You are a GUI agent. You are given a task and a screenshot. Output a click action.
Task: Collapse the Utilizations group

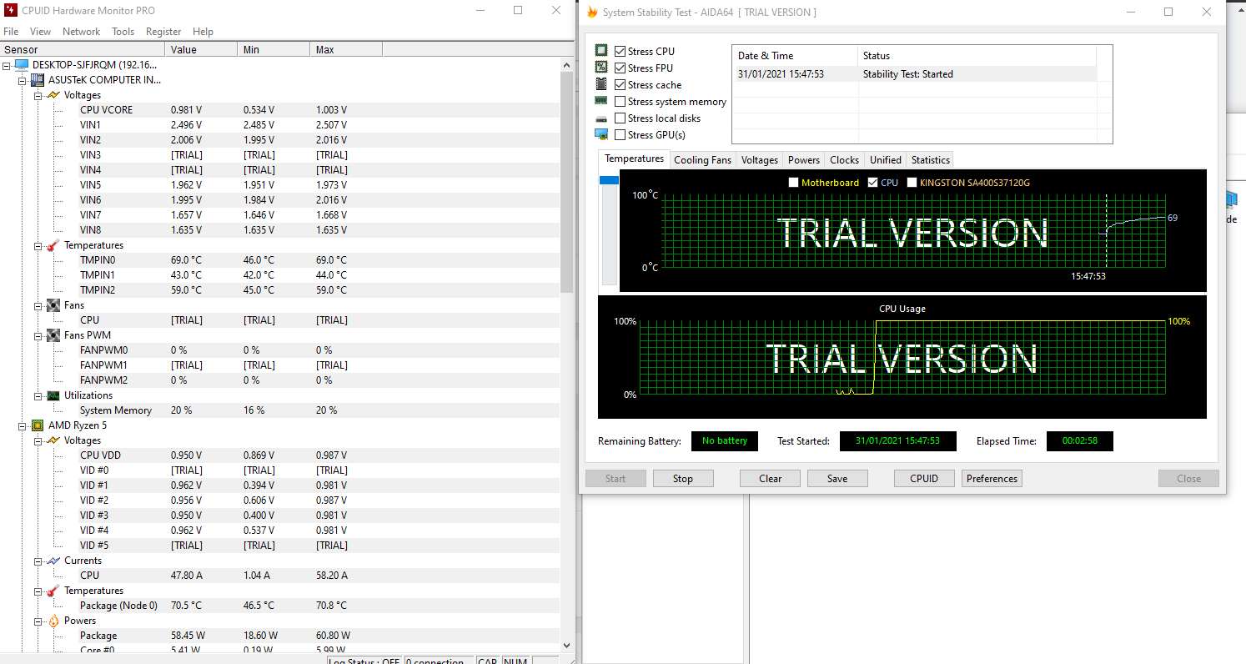coord(38,395)
